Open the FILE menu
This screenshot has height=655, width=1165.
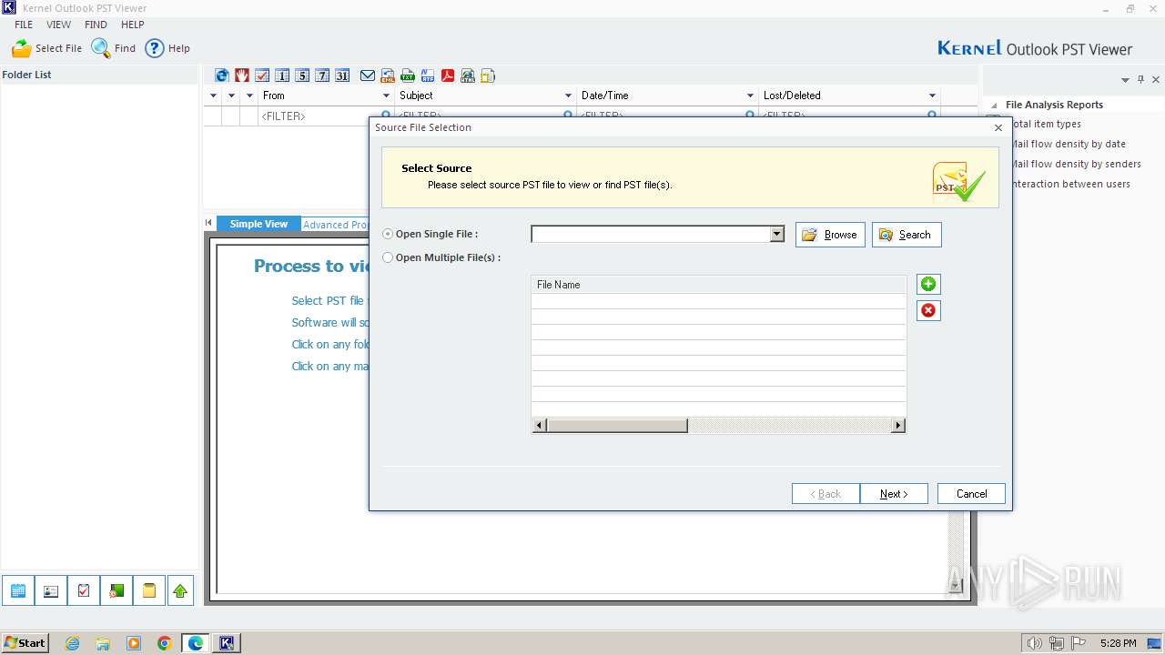click(24, 25)
